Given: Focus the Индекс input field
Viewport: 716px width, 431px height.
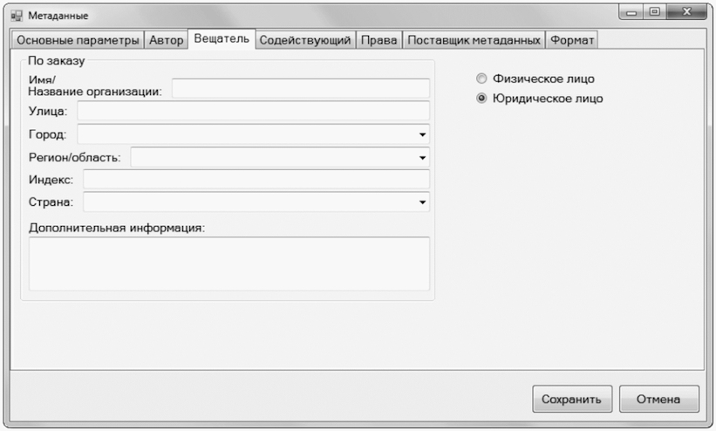Looking at the screenshot, I should tap(256, 179).
